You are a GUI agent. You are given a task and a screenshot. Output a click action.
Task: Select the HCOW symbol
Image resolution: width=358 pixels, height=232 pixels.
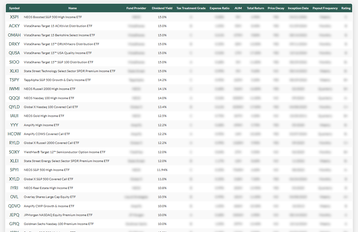[x=14, y=134]
